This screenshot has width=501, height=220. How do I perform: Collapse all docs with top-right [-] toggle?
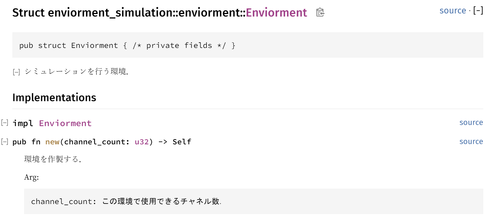478,11
